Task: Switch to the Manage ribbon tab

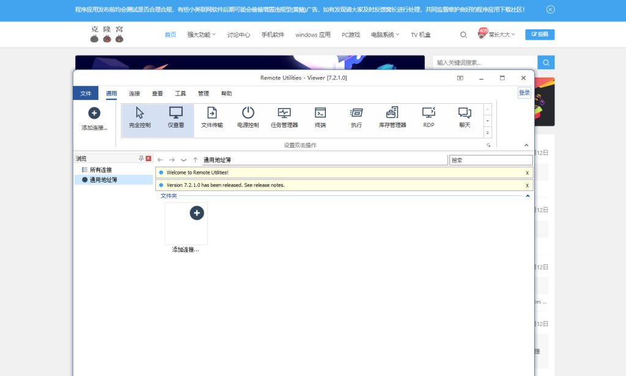Action: point(204,93)
